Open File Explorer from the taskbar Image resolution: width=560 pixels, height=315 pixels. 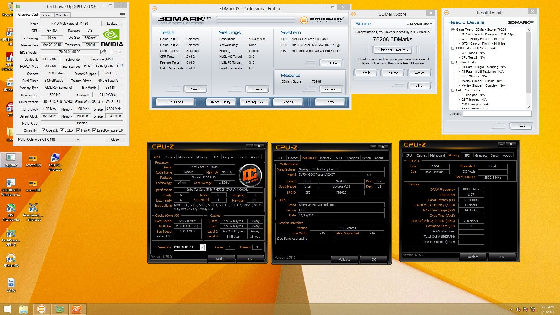coord(23,309)
